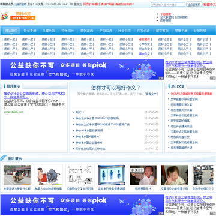
Task: Open the restroom sign thumbnail
Action: (112, 175)
